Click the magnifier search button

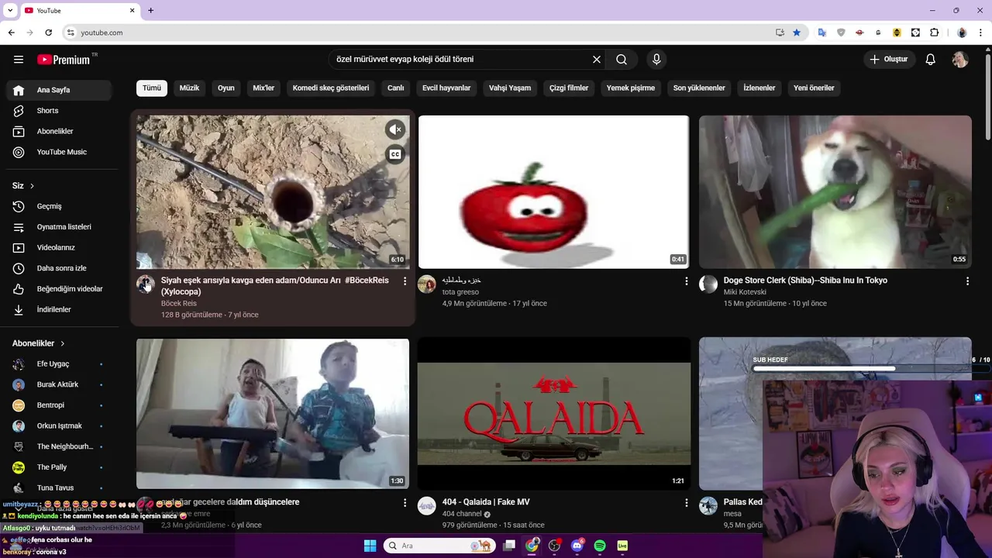(x=622, y=60)
